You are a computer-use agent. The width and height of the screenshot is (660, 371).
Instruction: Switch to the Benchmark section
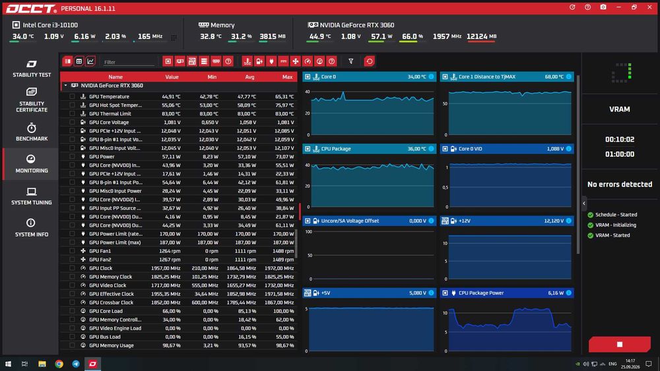point(32,132)
